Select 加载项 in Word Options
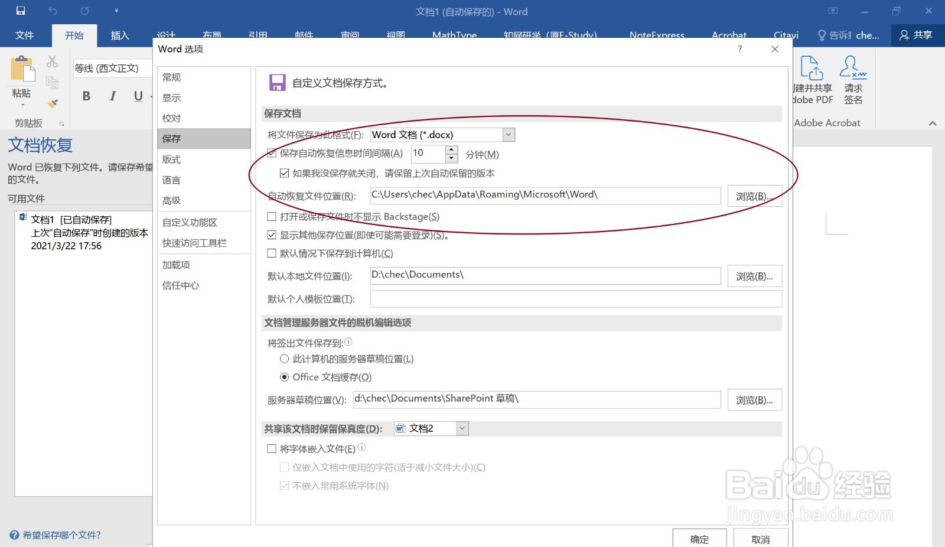945x547 pixels. [204, 265]
